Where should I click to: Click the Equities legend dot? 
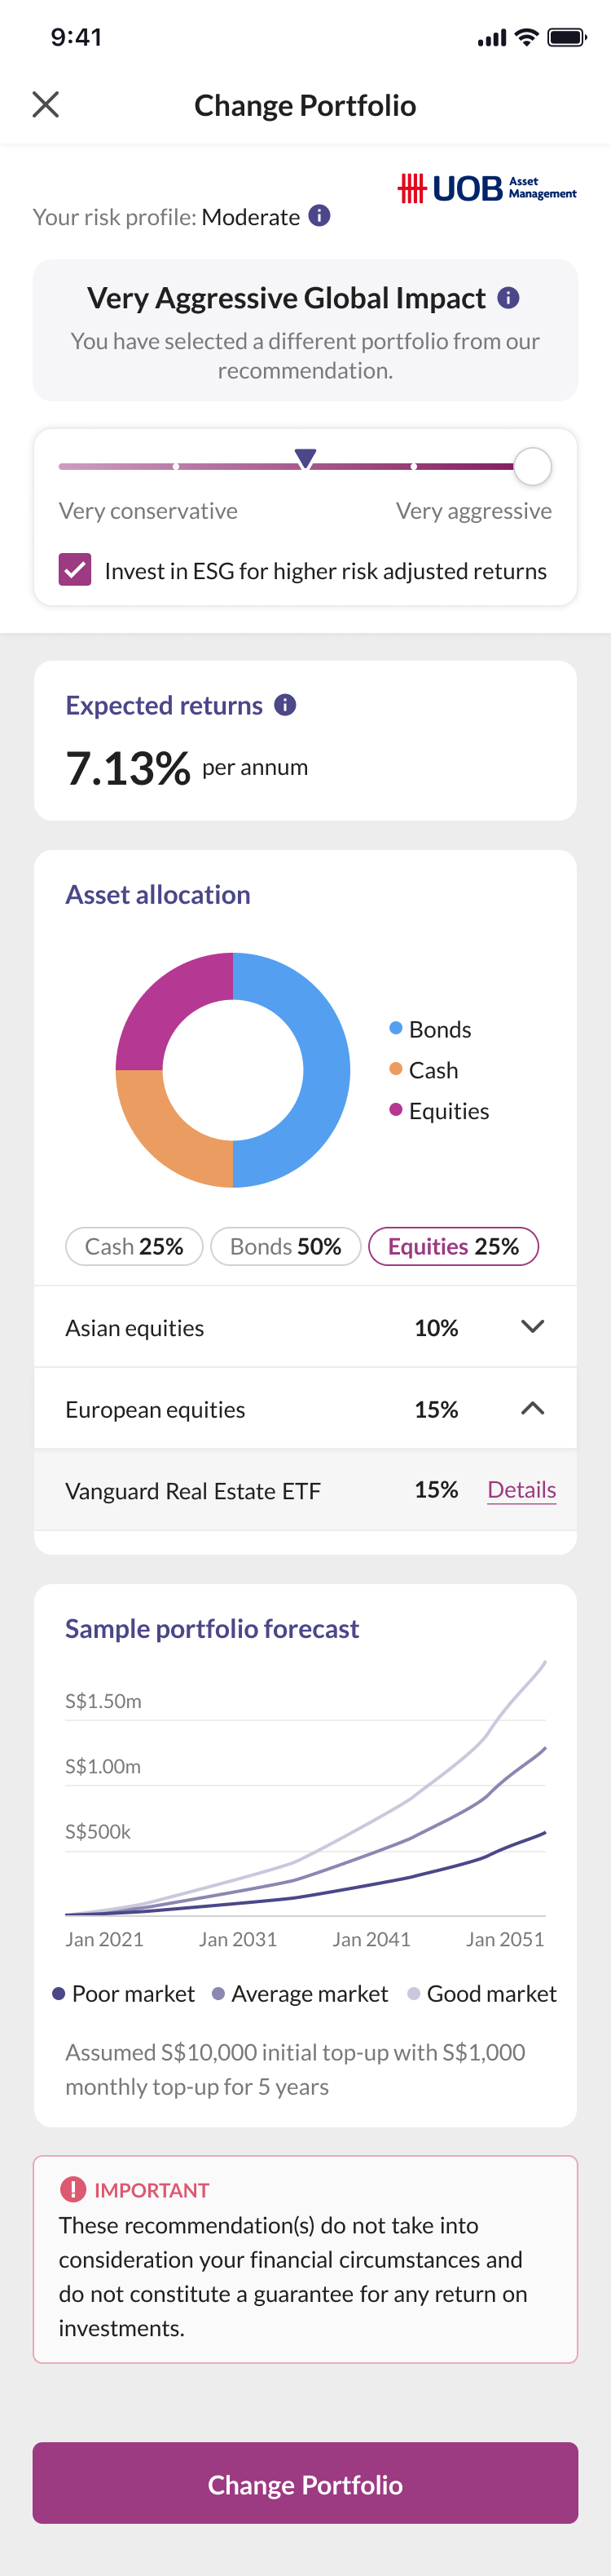(x=395, y=1110)
